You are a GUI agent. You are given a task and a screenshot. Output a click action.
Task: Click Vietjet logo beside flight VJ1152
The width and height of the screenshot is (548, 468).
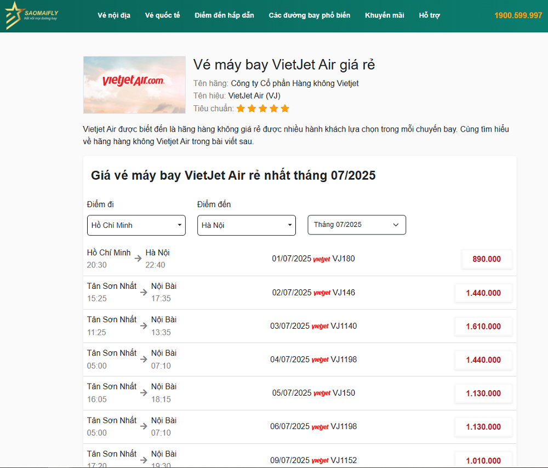[320, 460]
